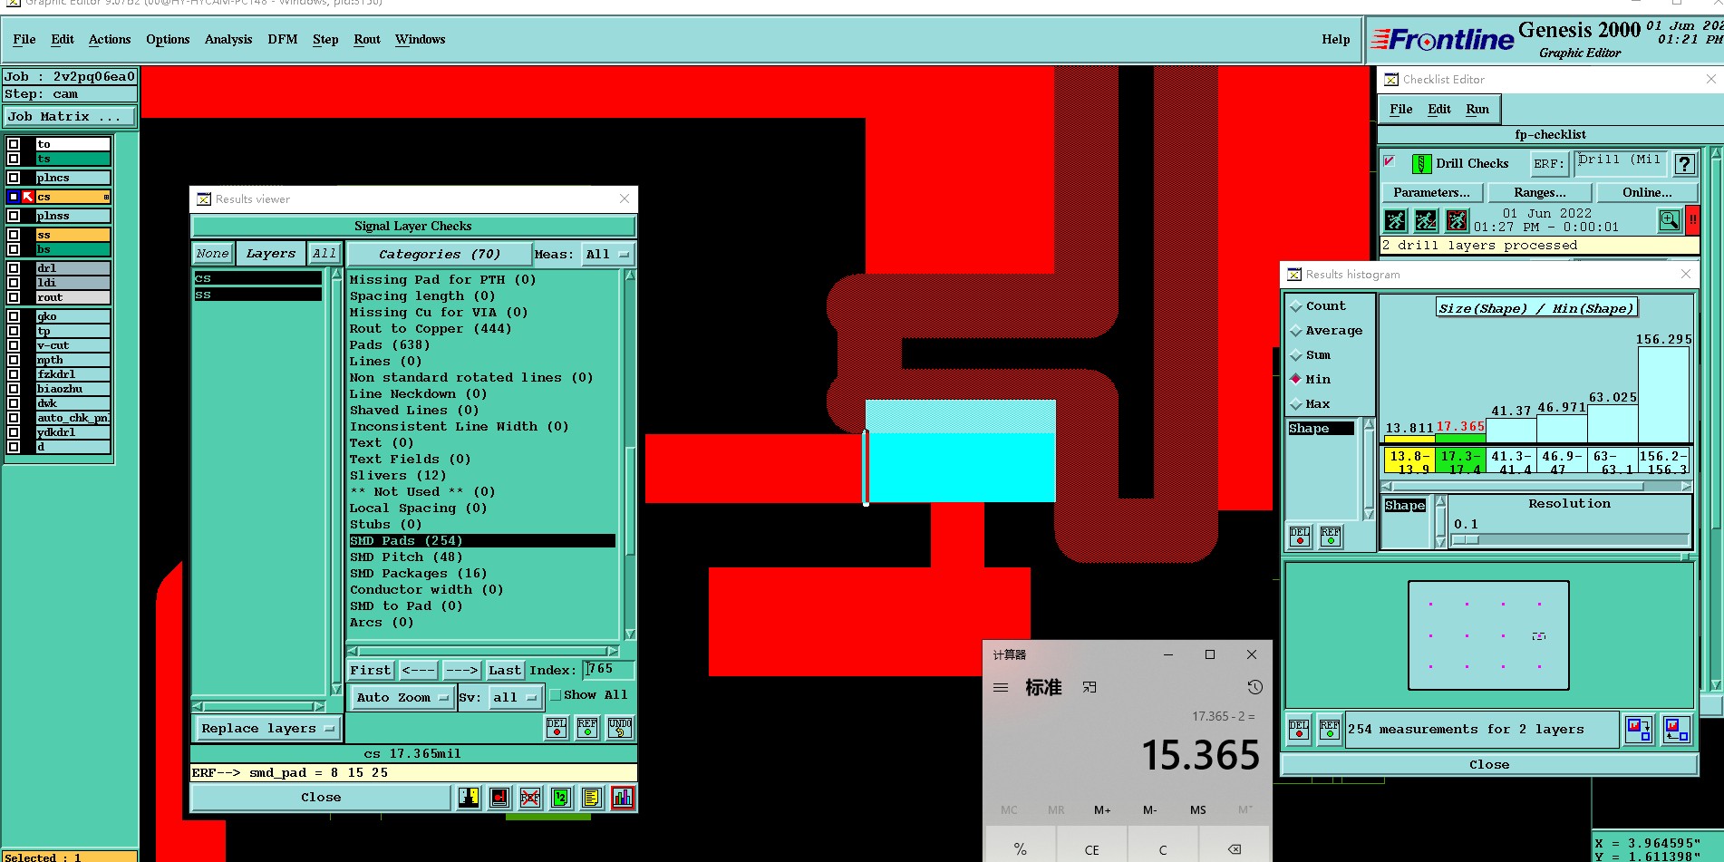This screenshot has height=862, width=1724.
Task: Click the magnifier results icon in Drill Checks
Action: 1670,220
